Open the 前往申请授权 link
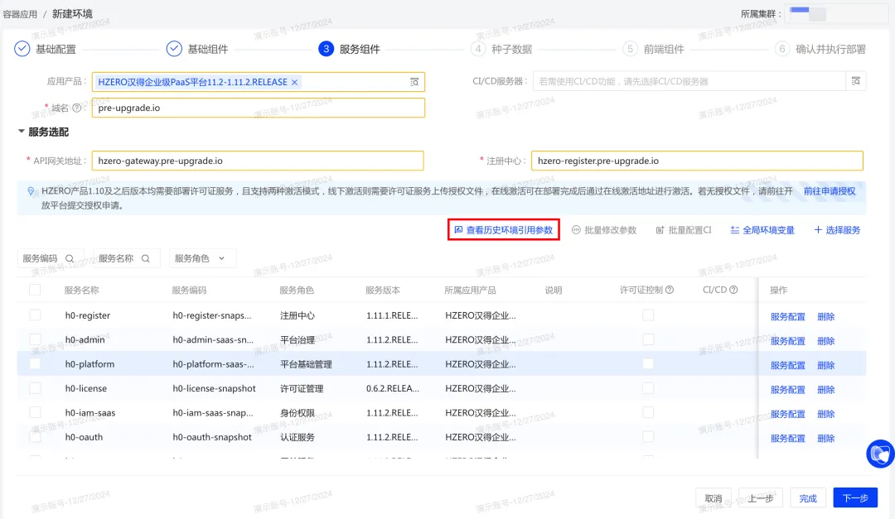This screenshot has width=895, height=519. click(830, 191)
